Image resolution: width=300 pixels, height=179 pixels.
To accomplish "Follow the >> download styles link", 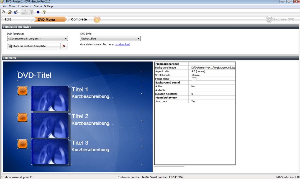I will pos(122,44).
